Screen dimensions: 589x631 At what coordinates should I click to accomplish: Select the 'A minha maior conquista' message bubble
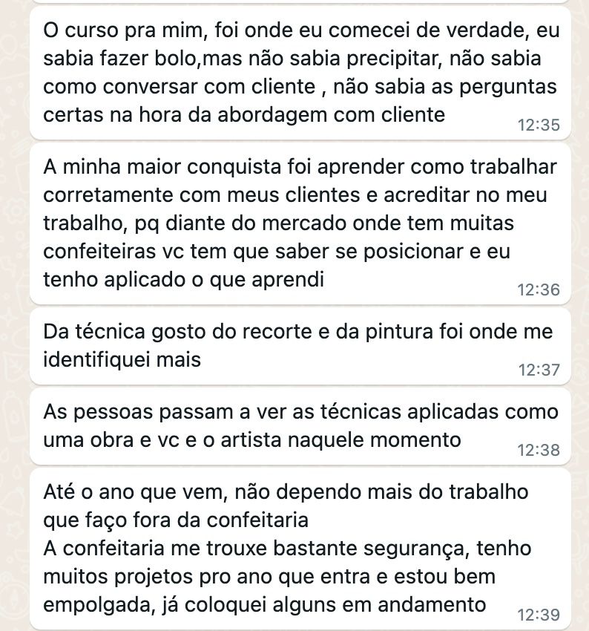pyautogui.click(x=300, y=223)
